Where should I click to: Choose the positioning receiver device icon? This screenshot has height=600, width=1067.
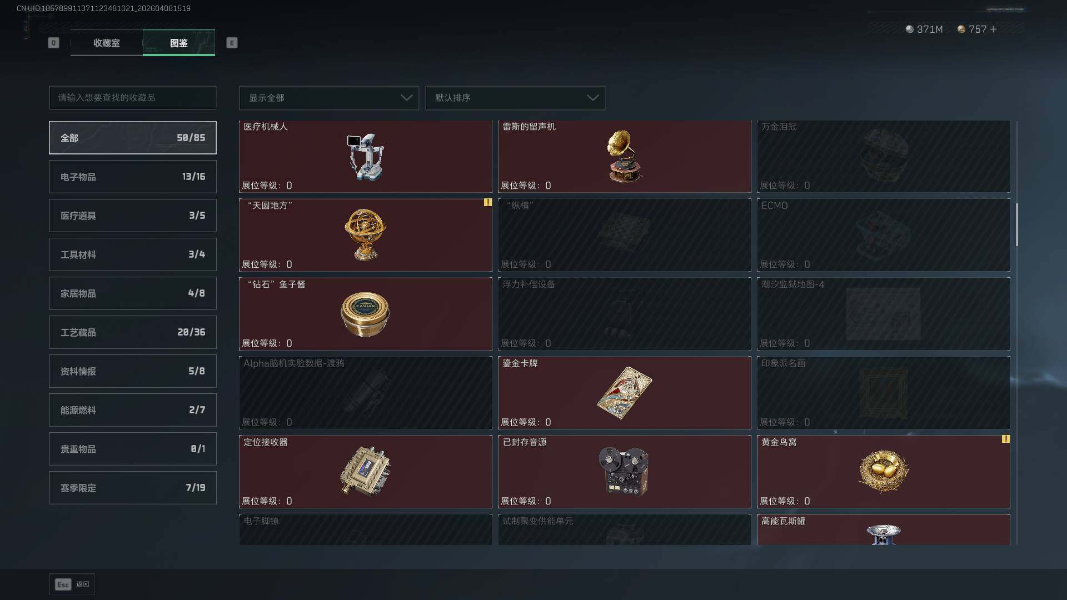pos(365,471)
